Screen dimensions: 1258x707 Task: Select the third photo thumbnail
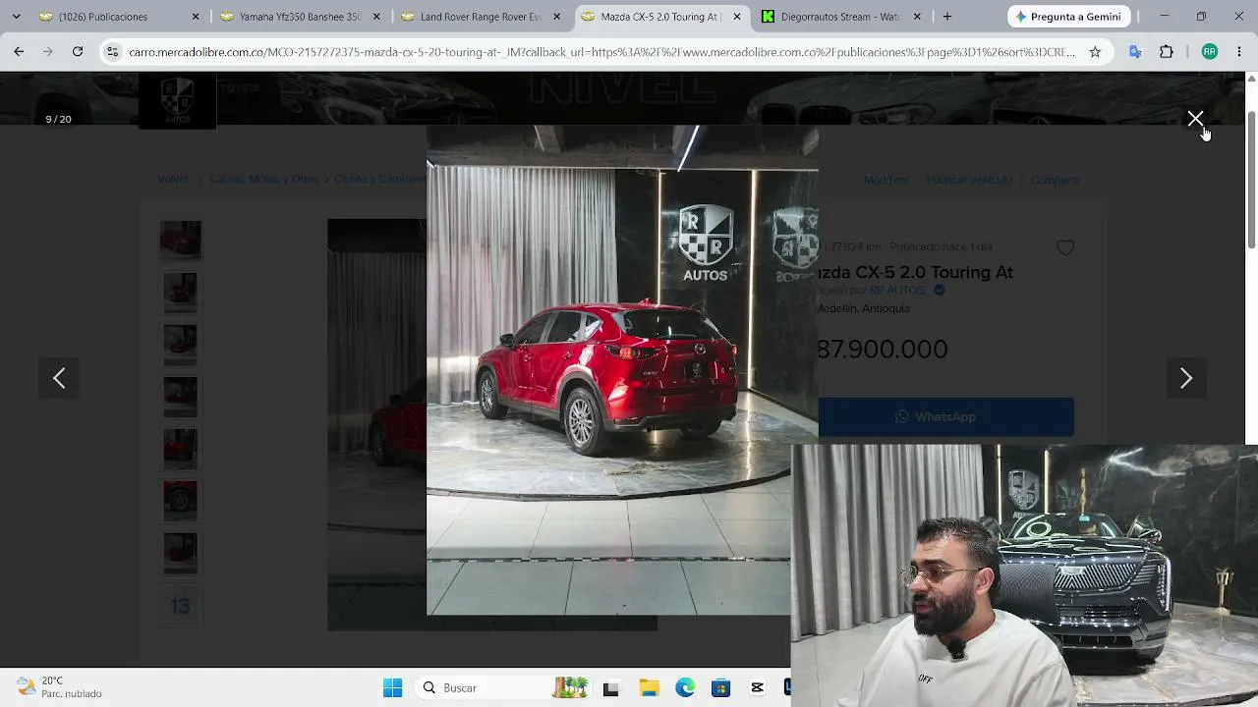(181, 345)
